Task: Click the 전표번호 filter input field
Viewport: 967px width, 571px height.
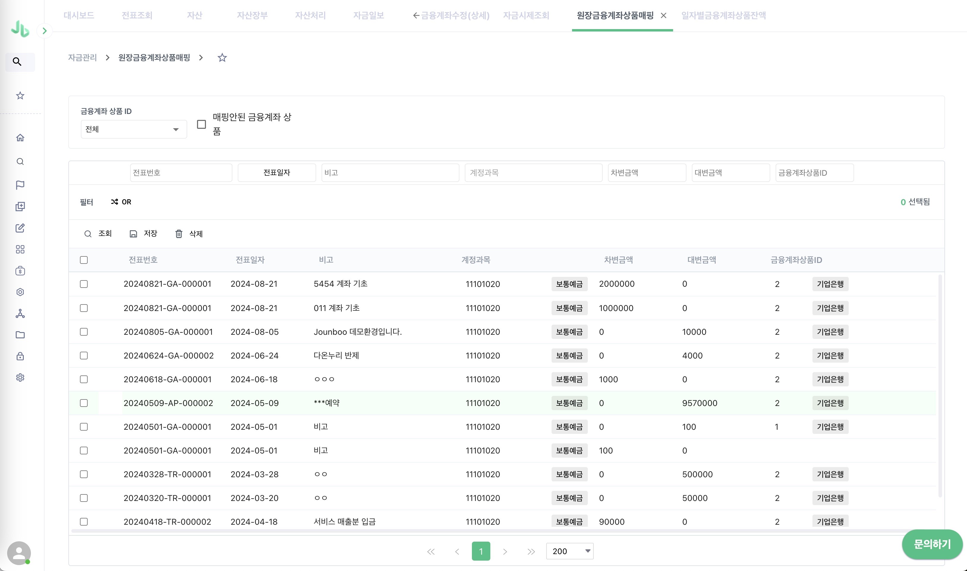Action: (x=181, y=173)
